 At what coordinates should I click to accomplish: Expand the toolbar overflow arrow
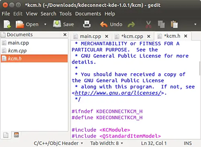(195, 24)
